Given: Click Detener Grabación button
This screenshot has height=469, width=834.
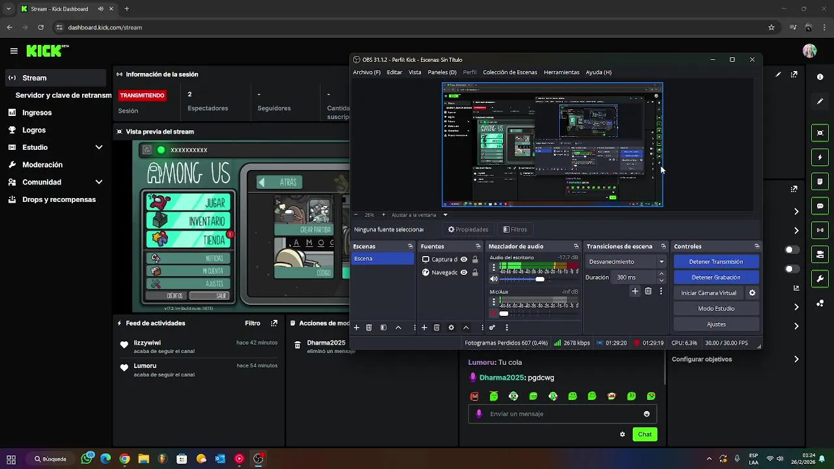Looking at the screenshot, I should pos(716,277).
